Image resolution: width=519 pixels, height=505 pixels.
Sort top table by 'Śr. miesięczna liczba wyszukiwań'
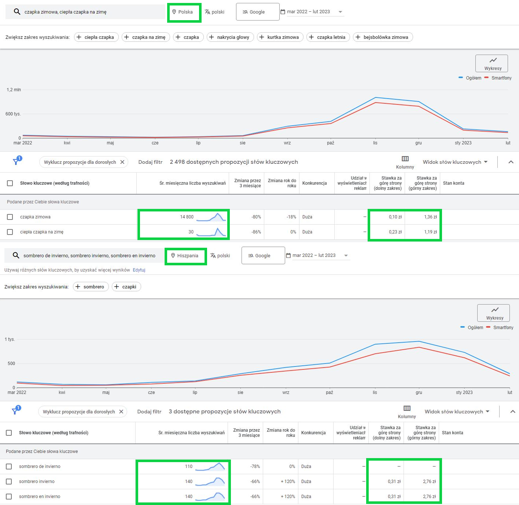coord(192,183)
